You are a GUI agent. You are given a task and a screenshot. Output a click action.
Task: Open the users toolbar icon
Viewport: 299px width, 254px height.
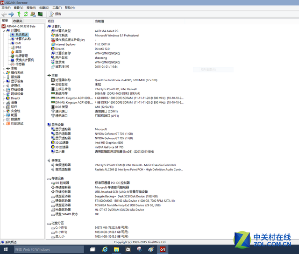(33, 14)
